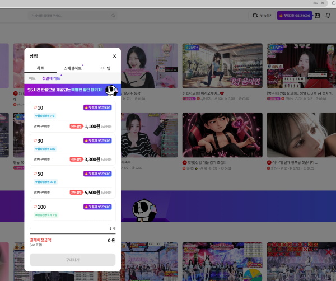Click the green 1-day tag under 100
The height and width of the screenshot is (281, 336).
coord(46,215)
